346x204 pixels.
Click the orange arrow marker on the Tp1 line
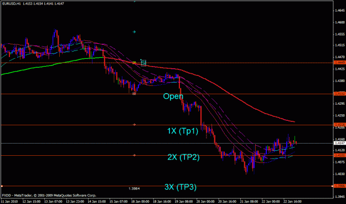pyautogui.click(x=134, y=125)
